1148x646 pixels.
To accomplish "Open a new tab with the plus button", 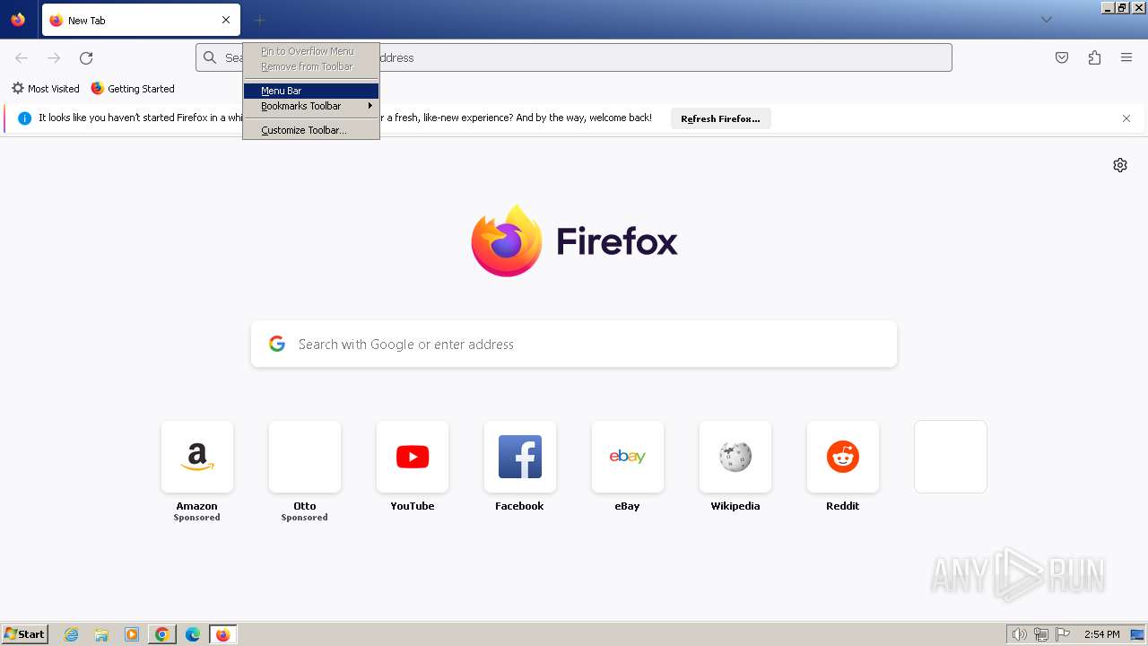I will point(259,20).
